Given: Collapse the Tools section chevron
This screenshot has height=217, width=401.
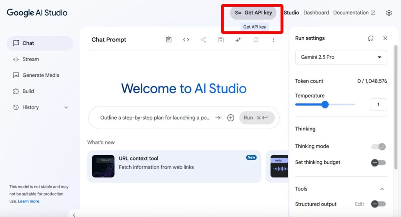Looking at the screenshot, I should pyautogui.click(x=382, y=189).
